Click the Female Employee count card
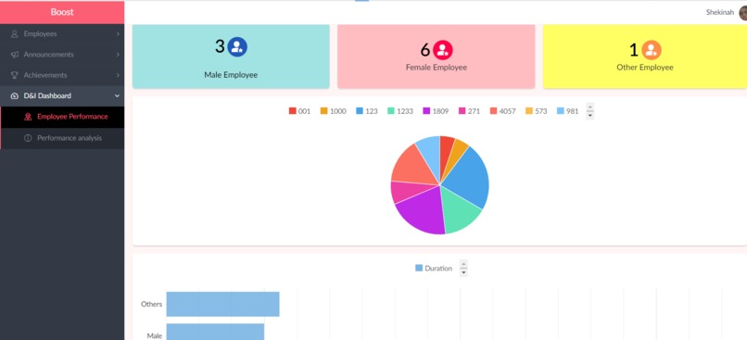The height and width of the screenshot is (340, 747). click(x=437, y=56)
